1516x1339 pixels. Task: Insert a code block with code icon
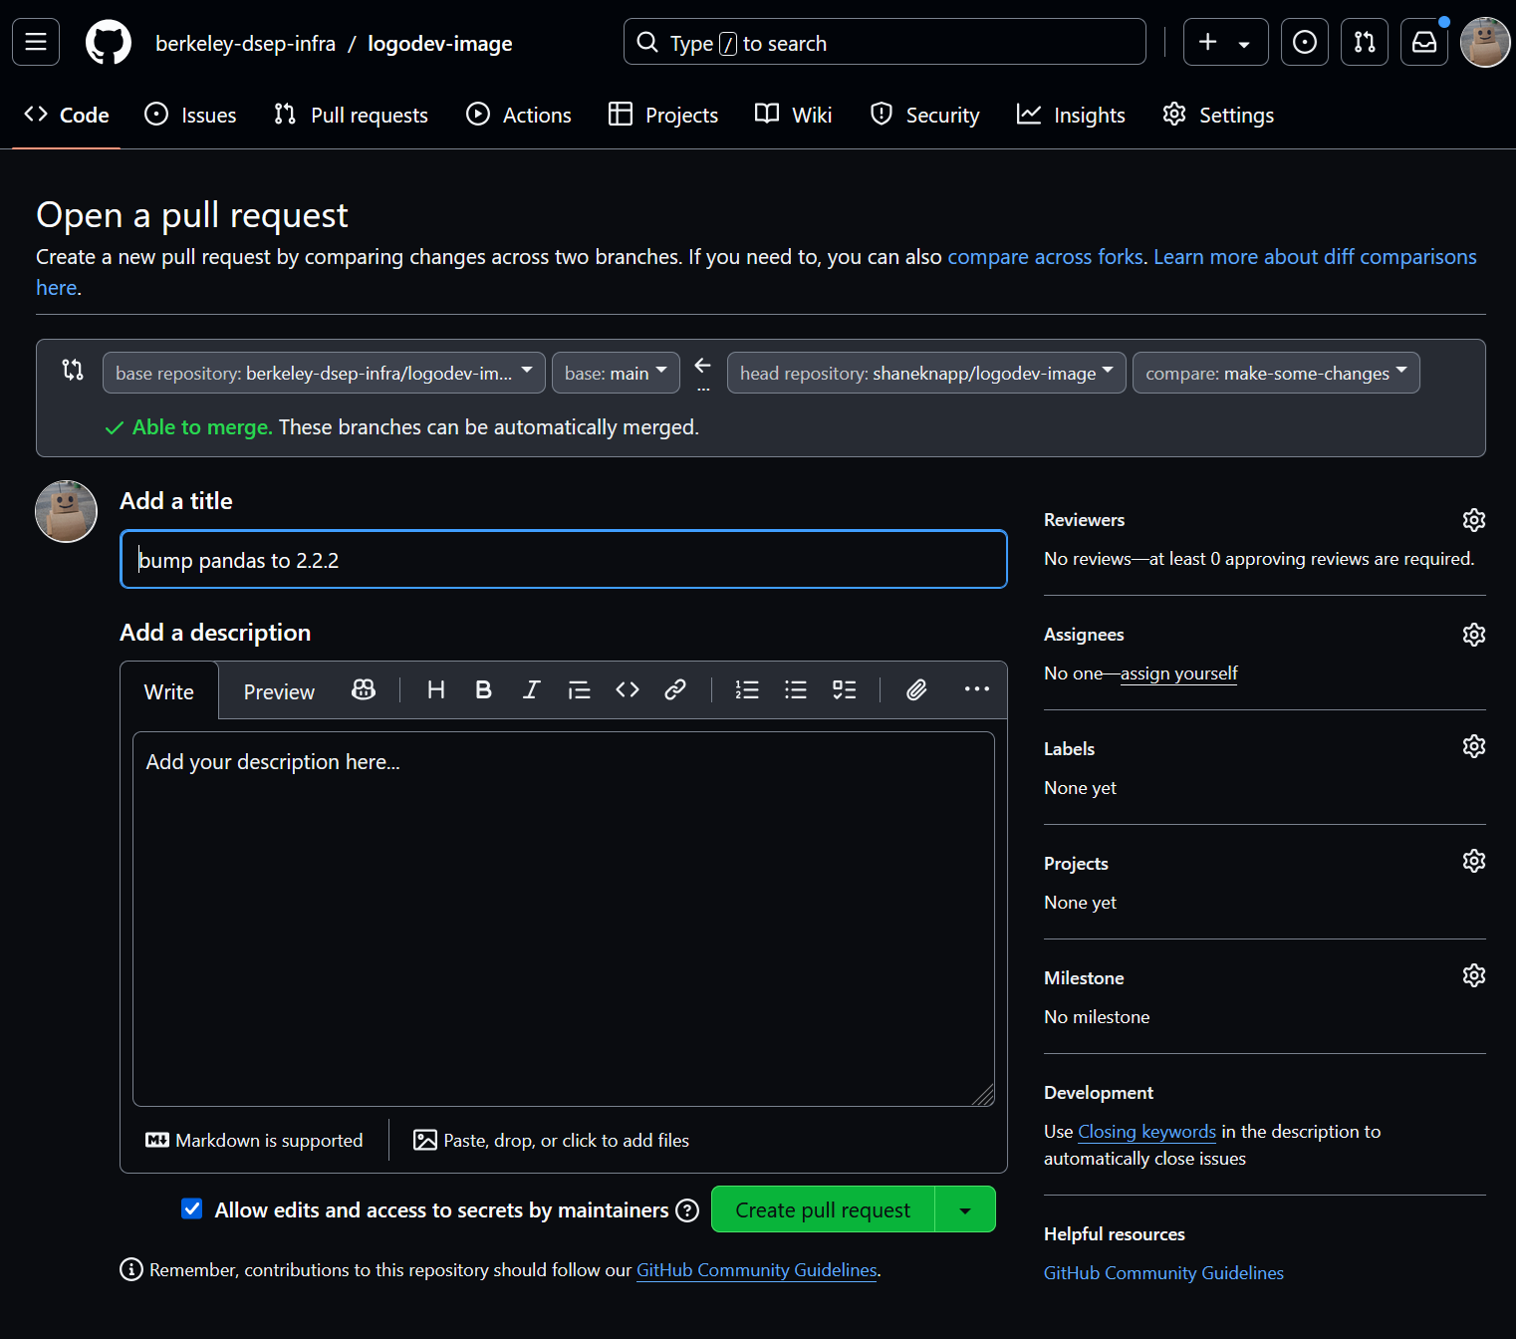[x=627, y=690]
